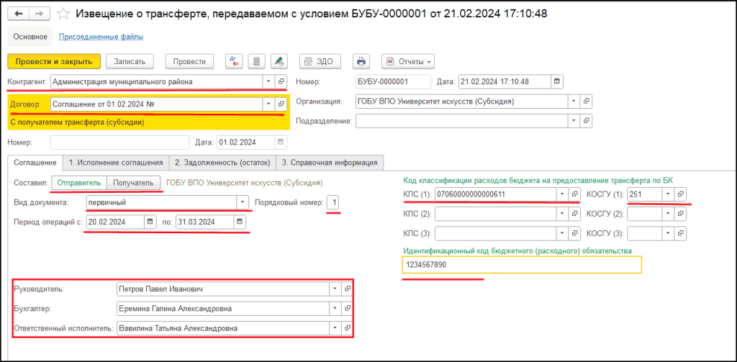Add document to favorites with star icon
737x362 pixels.
click(64, 14)
